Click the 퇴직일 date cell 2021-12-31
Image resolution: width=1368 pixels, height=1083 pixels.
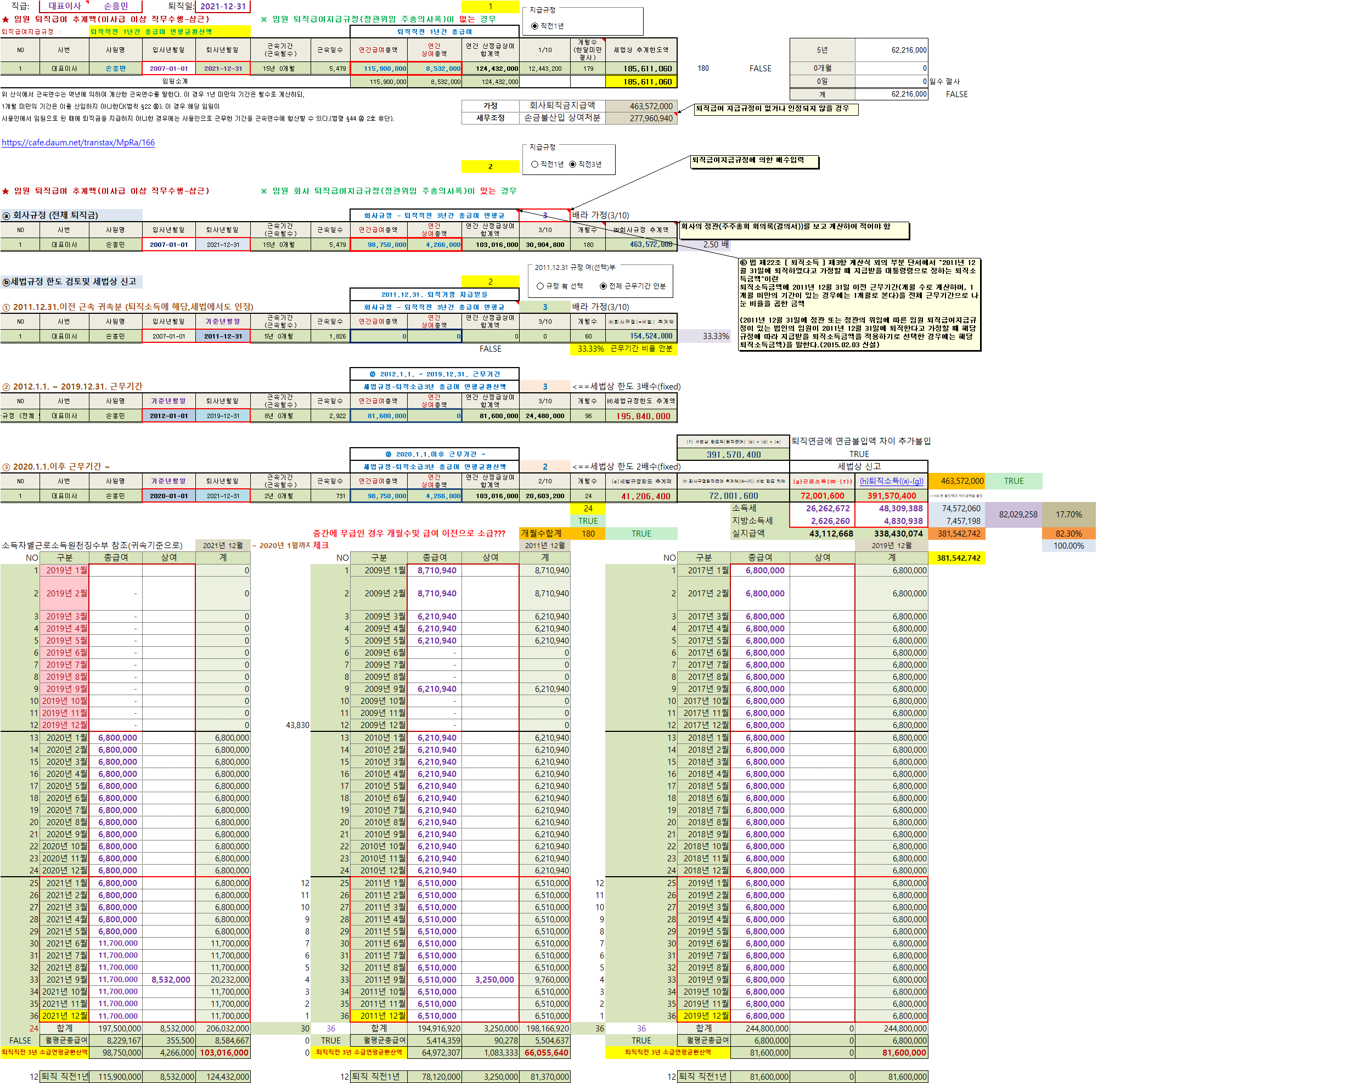point(223,7)
